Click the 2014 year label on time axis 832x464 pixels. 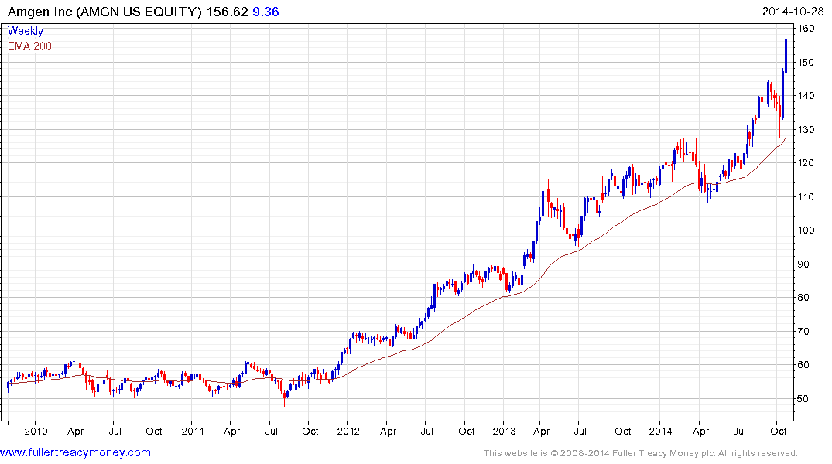tap(660, 431)
